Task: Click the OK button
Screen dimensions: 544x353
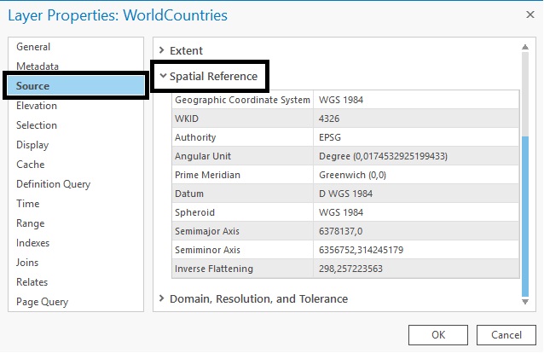Action: (x=437, y=334)
